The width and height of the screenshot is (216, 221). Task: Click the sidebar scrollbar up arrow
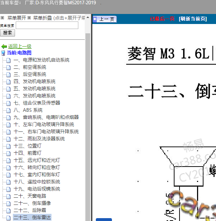[88, 17]
